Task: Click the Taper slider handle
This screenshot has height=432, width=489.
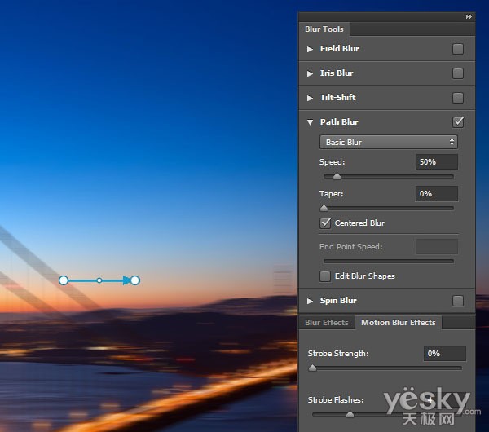Action: (324, 208)
